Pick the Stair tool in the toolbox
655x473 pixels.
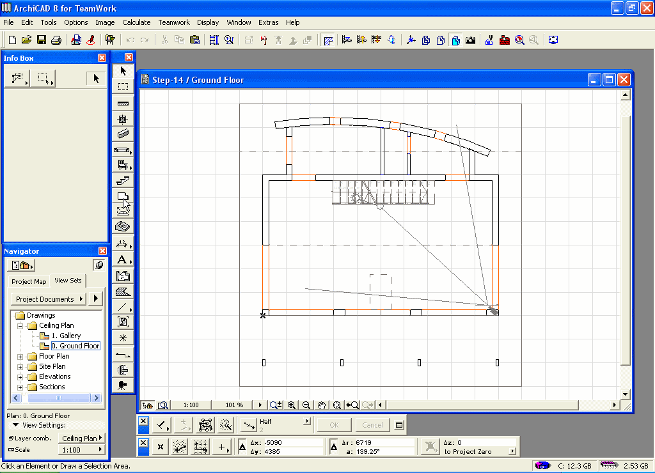click(x=123, y=181)
